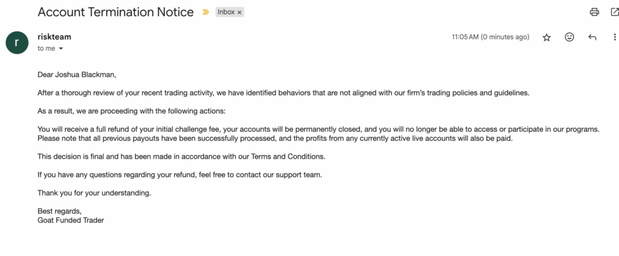
Task: Click the 'Goat Funded Trader' signature
Action: (71, 220)
